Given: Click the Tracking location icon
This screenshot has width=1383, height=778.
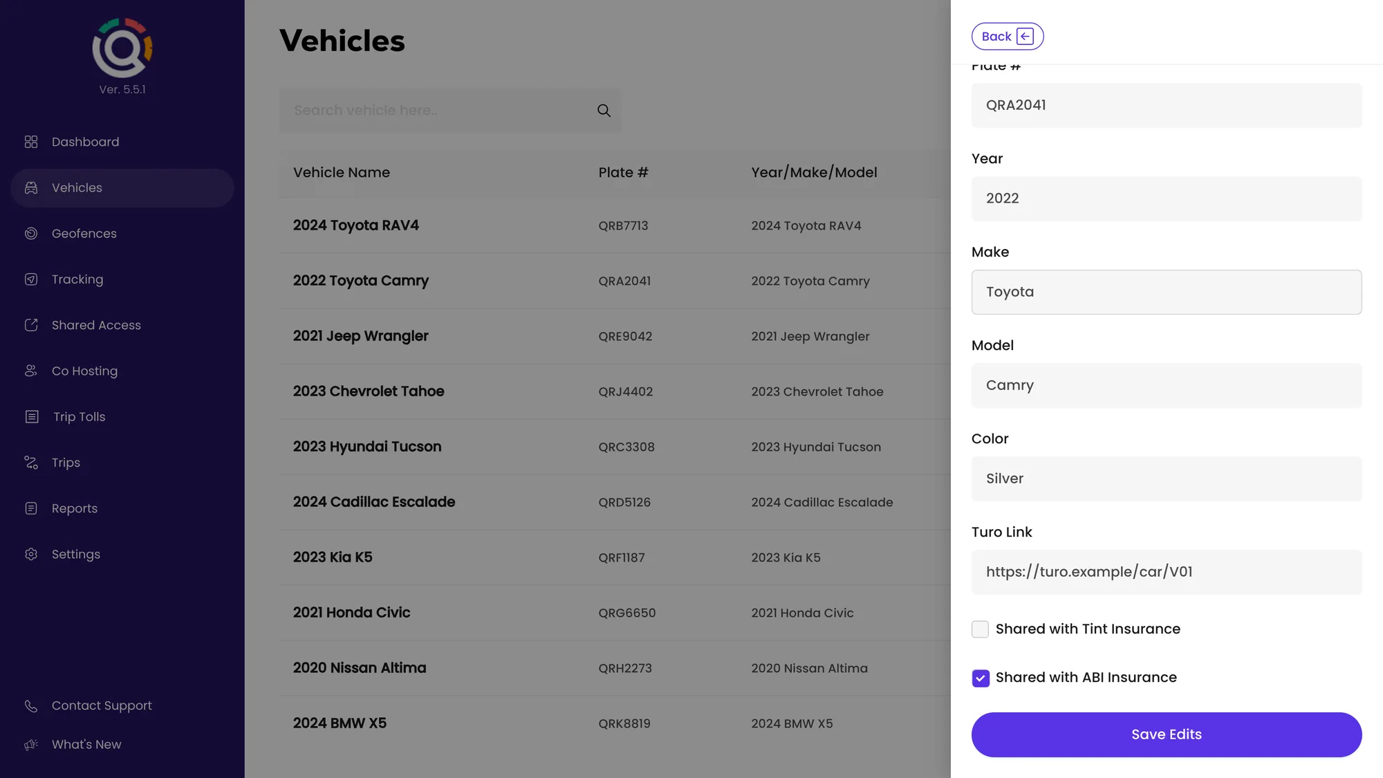Looking at the screenshot, I should [x=31, y=279].
